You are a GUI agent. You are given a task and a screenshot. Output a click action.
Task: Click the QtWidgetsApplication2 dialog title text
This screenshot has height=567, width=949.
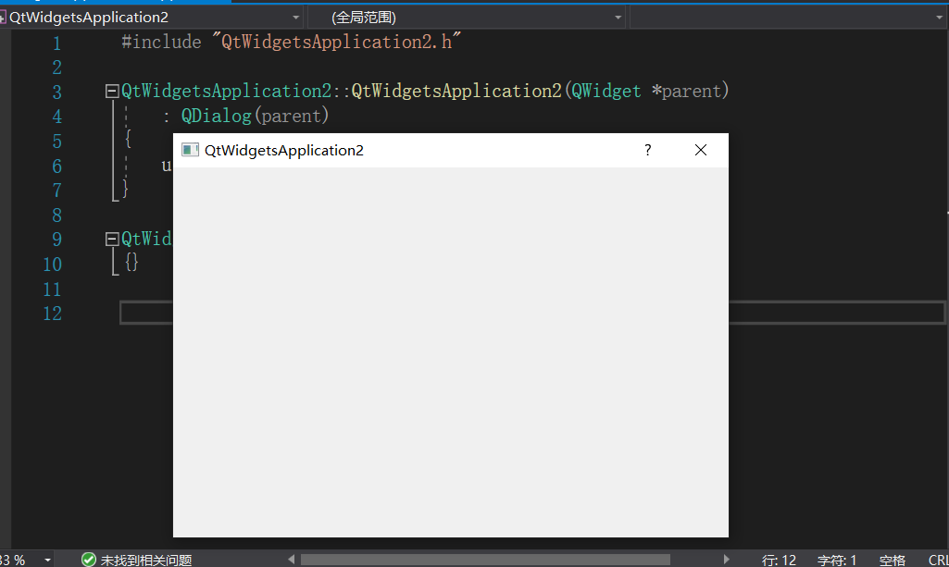(x=284, y=151)
